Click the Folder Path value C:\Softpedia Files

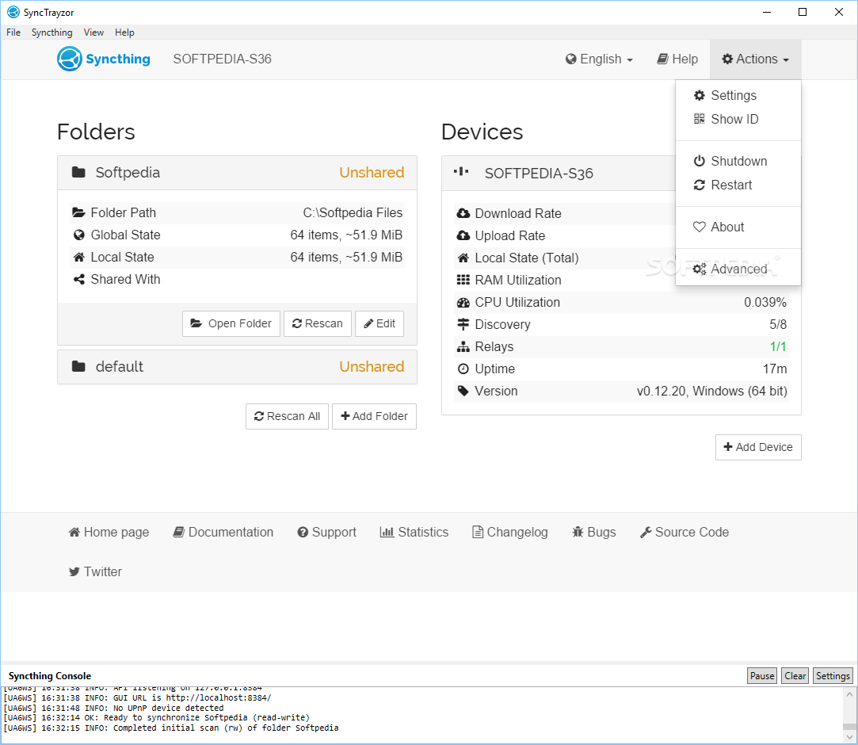click(353, 212)
